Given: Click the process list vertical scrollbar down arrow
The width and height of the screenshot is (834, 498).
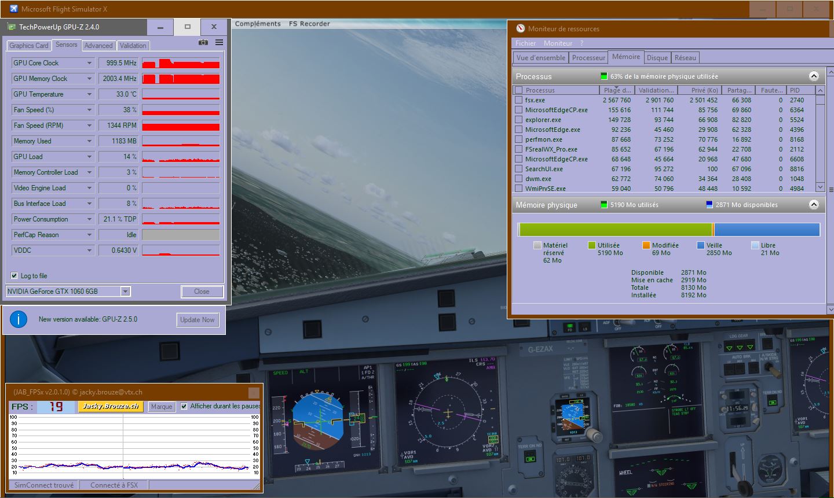Looking at the screenshot, I should click(820, 187).
